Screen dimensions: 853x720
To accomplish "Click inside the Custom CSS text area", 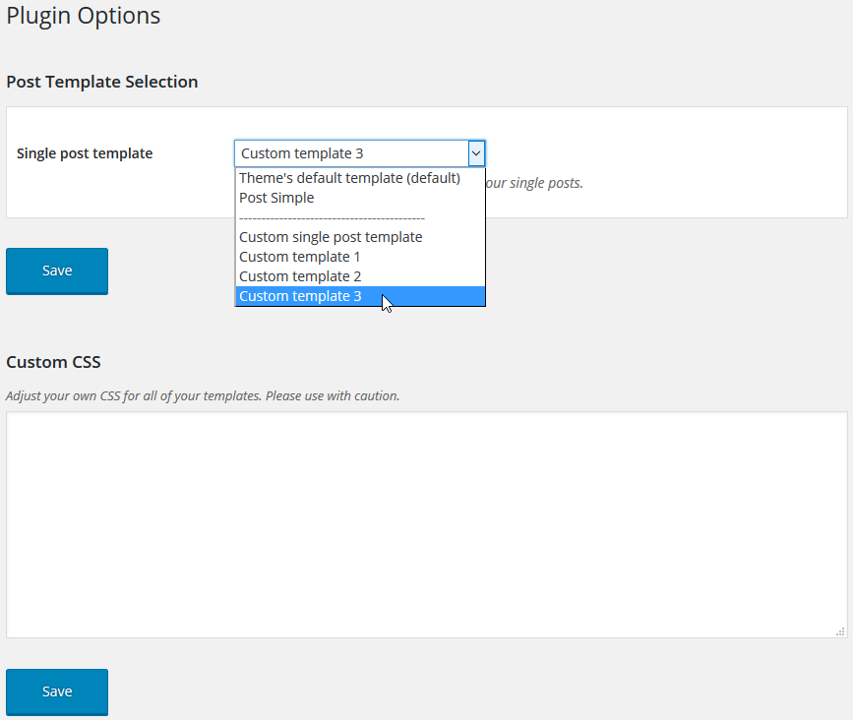I will coord(426,524).
